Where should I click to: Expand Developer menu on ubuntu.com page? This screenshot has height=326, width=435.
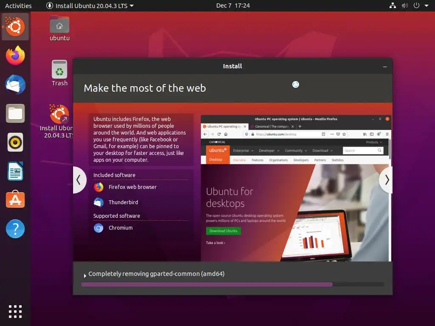point(269,151)
